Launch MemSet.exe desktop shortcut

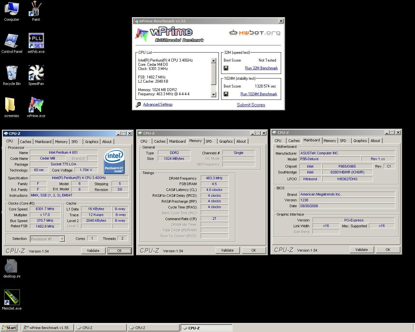(12, 300)
